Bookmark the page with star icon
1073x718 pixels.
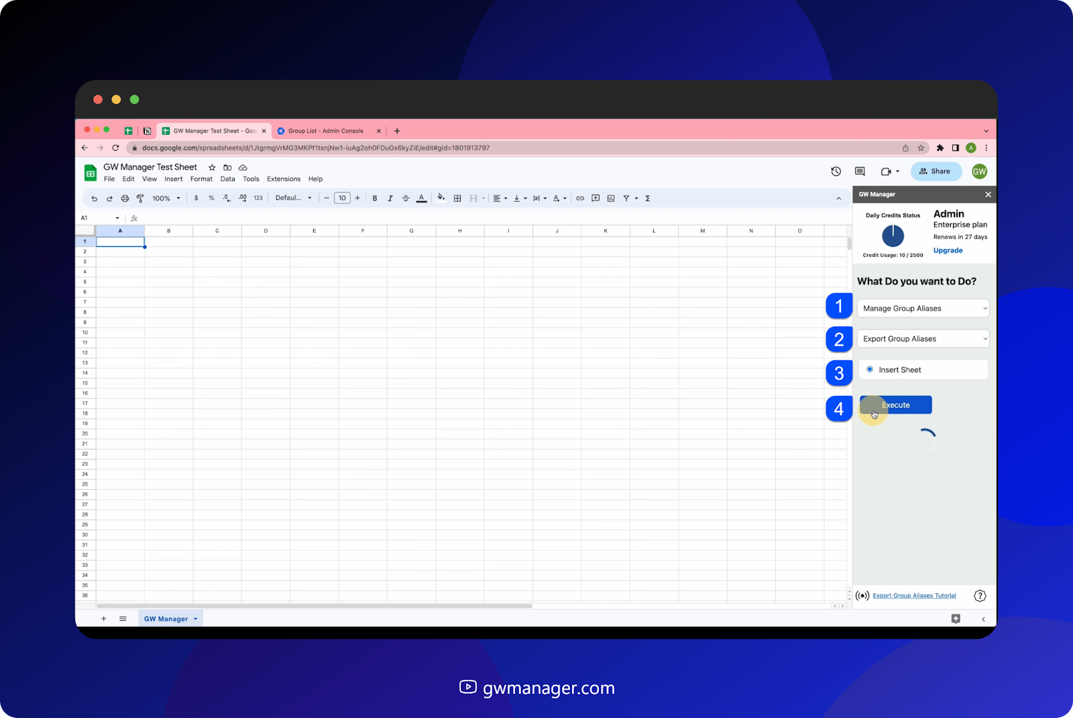pos(921,148)
